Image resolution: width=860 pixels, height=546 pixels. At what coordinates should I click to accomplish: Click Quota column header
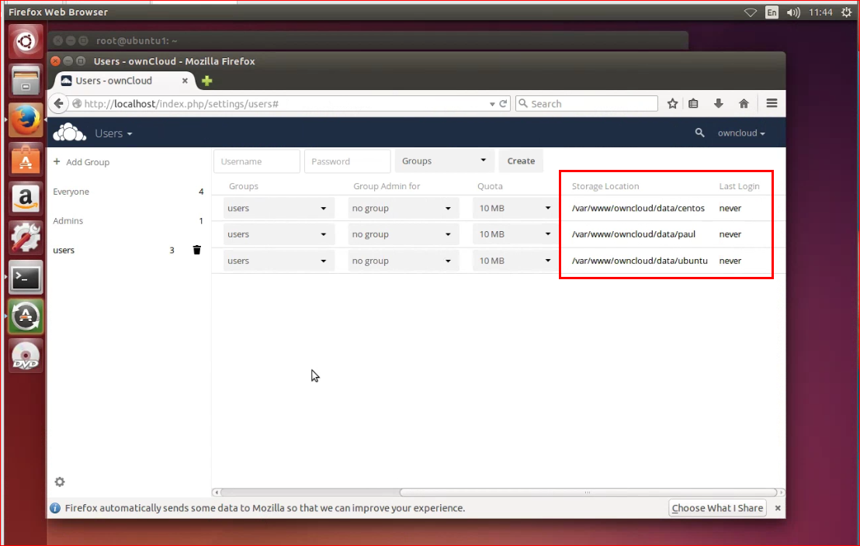click(x=490, y=186)
